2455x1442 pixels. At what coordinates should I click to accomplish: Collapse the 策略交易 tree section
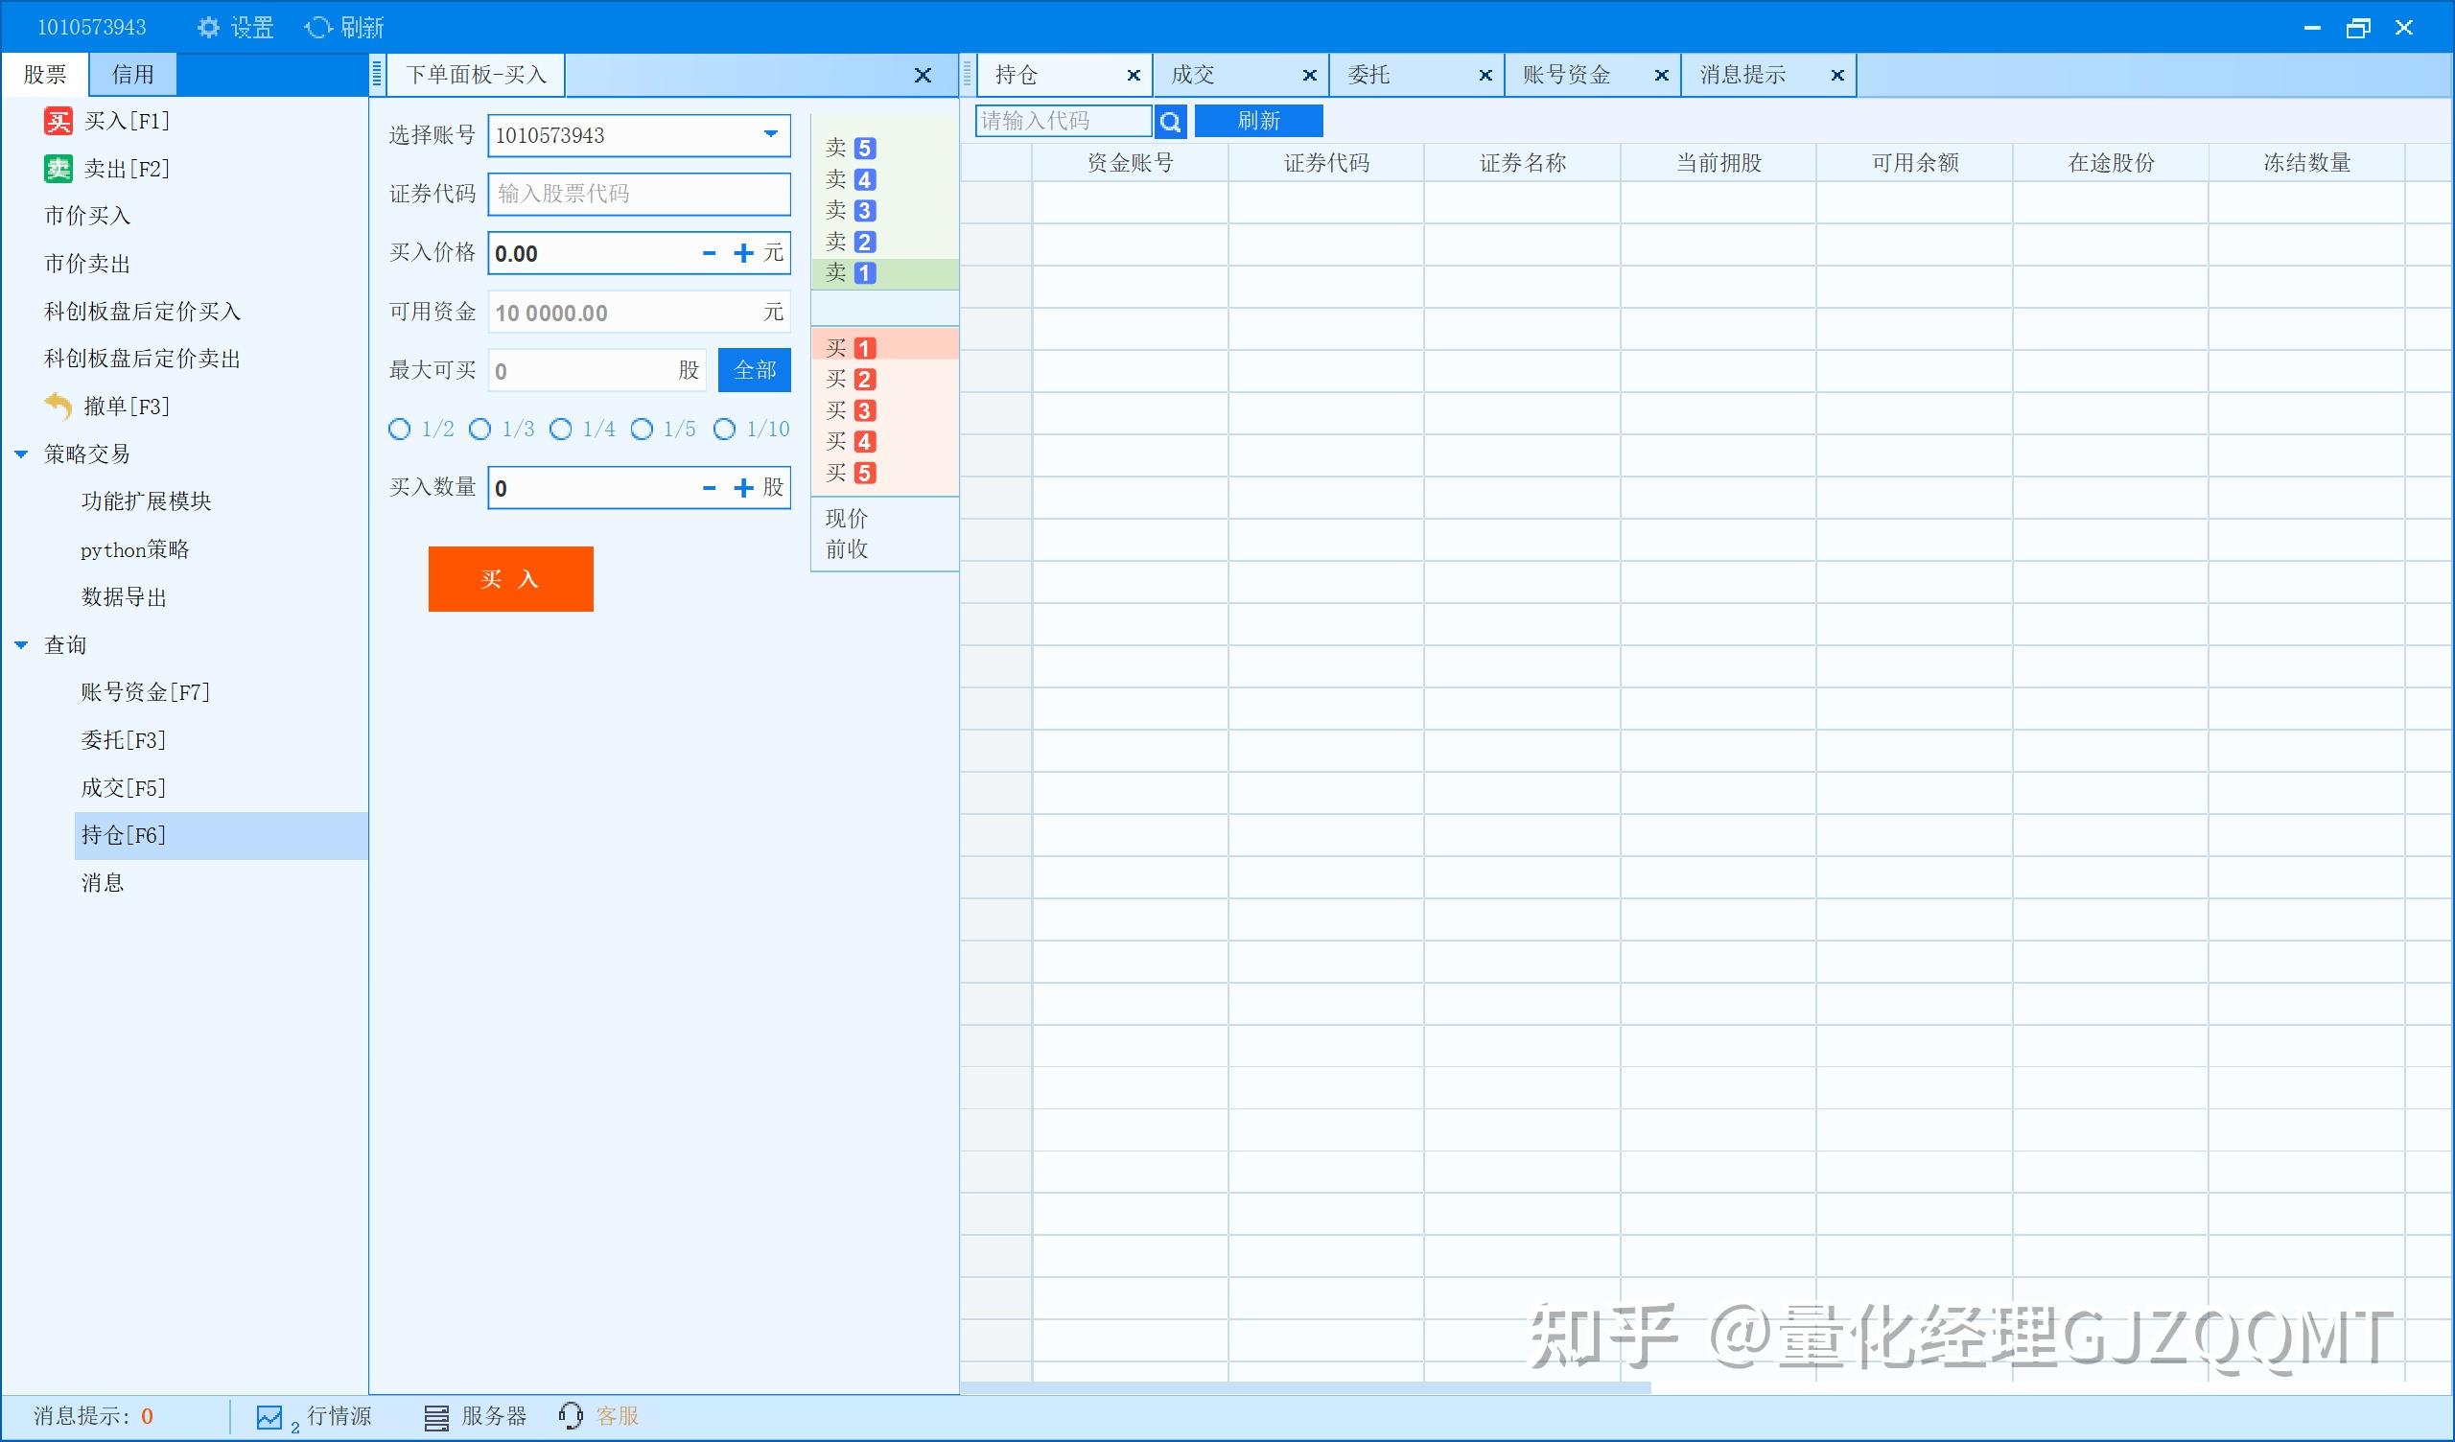21,454
